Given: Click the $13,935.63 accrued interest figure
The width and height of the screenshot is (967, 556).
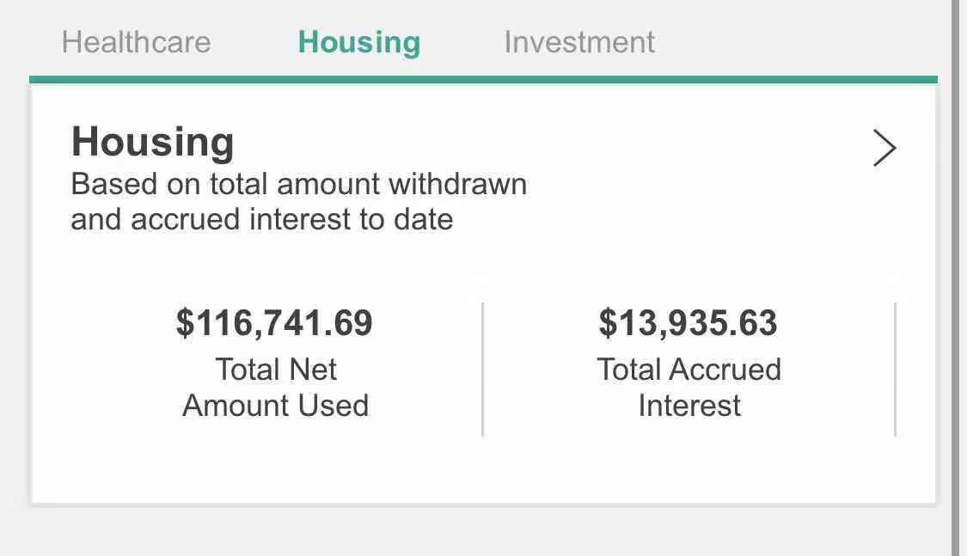Looking at the screenshot, I should (x=689, y=323).
